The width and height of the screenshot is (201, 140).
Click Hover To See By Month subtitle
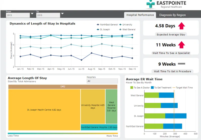click(139, 82)
